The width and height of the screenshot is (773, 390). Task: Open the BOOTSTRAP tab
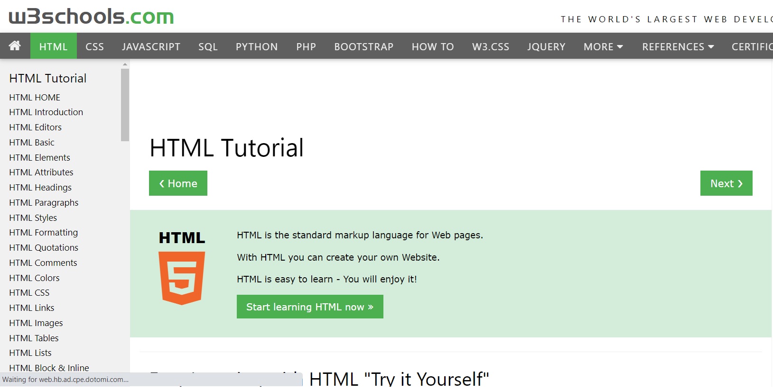coord(364,46)
